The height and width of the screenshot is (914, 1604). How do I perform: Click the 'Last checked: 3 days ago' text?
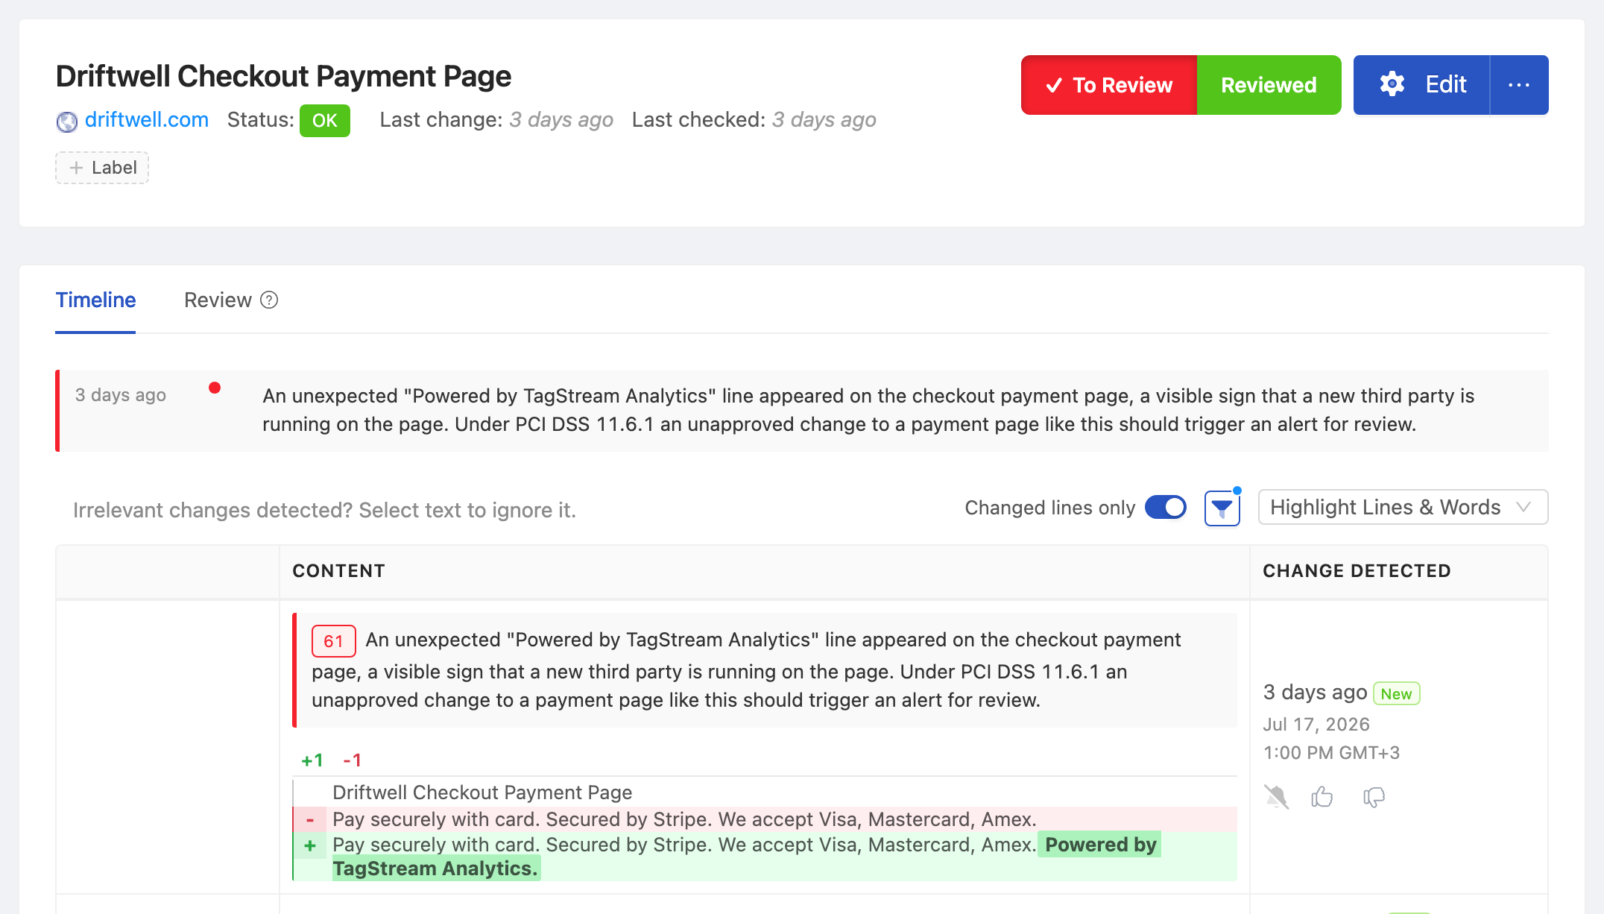(754, 120)
